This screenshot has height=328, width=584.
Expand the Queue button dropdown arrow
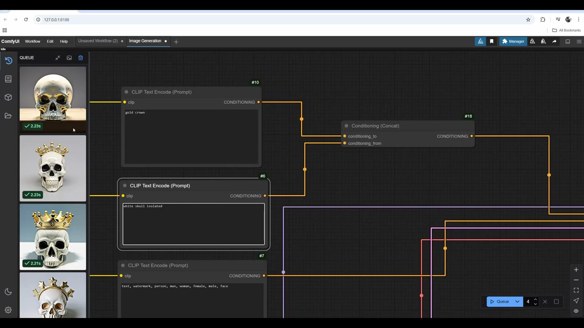[517, 302]
